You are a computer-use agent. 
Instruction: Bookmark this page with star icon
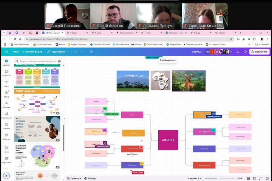(231, 39)
